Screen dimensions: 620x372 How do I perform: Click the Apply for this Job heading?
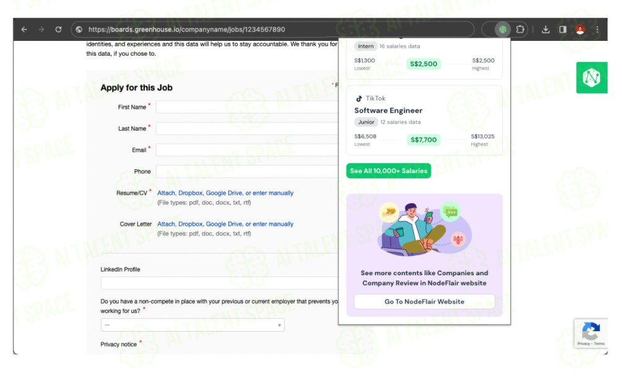[x=136, y=88]
